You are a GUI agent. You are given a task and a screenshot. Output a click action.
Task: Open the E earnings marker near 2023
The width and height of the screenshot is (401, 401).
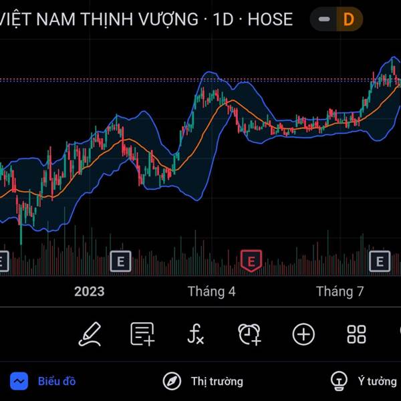pos(121,261)
